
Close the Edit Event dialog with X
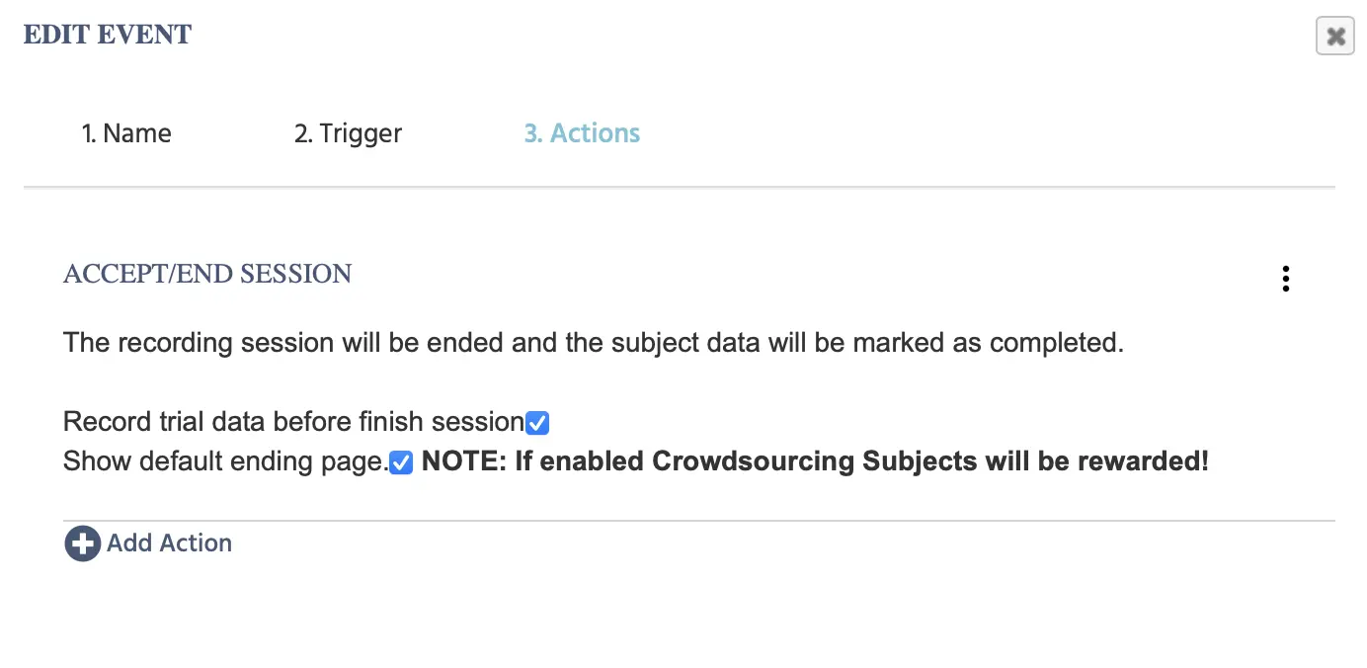point(1335,37)
